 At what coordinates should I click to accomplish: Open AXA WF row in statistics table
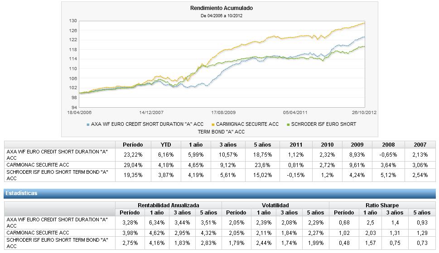(x=57, y=222)
